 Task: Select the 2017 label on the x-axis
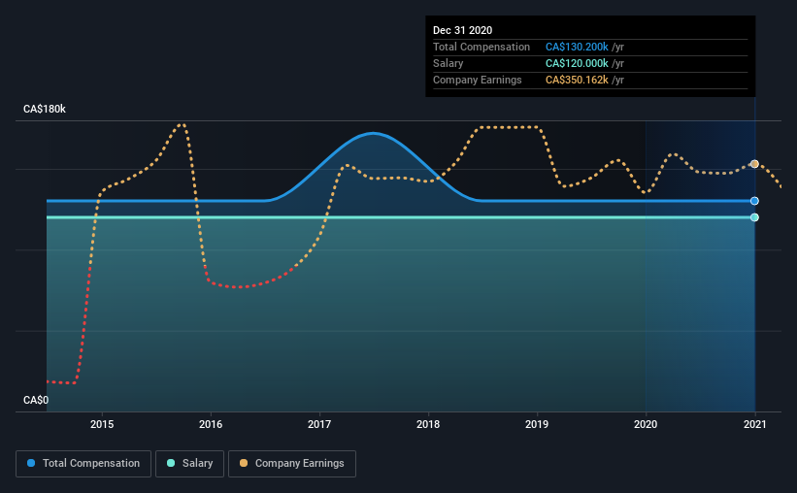click(319, 424)
